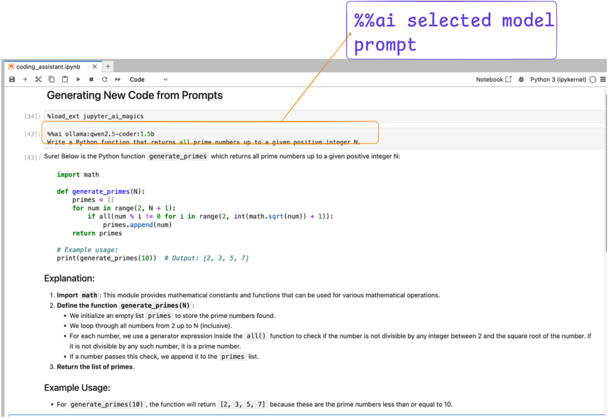The width and height of the screenshot is (608, 418).
Task: Click into the %load_ext jupyter_ai_magics cell
Action: coord(324,116)
